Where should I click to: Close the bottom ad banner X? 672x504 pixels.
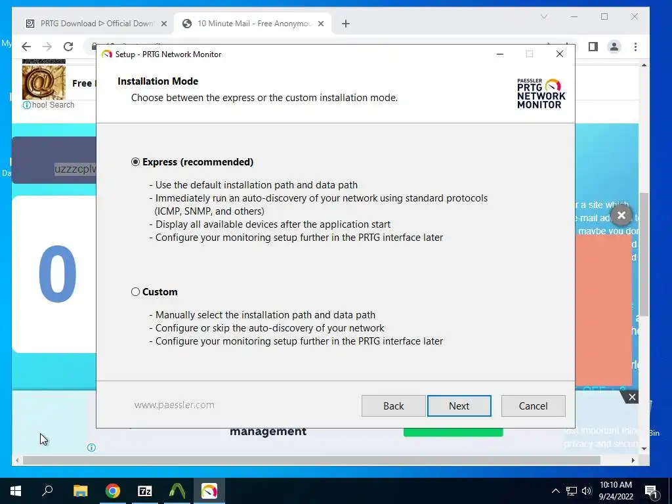(x=632, y=397)
